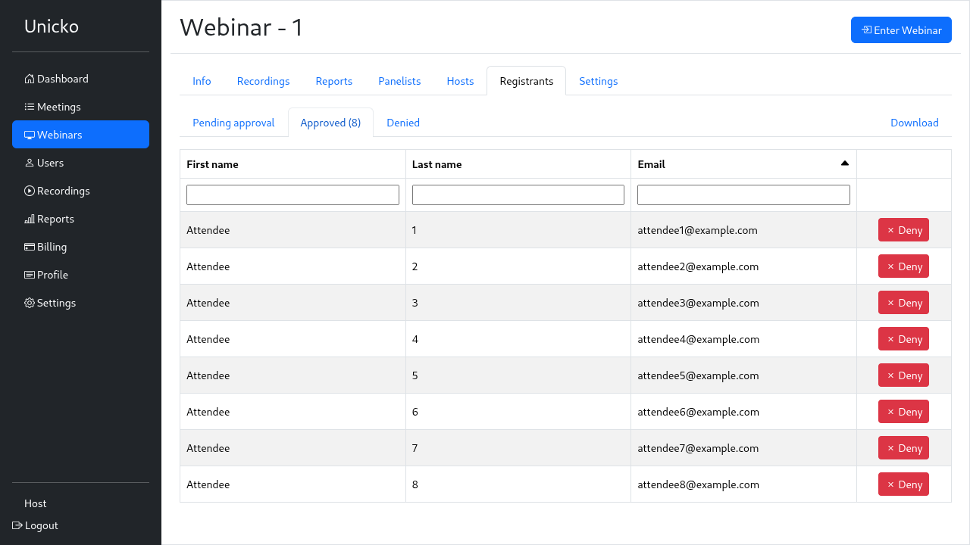Image resolution: width=970 pixels, height=545 pixels.
Task: Deny attendee6@example.com registration
Action: click(x=903, y=412)
